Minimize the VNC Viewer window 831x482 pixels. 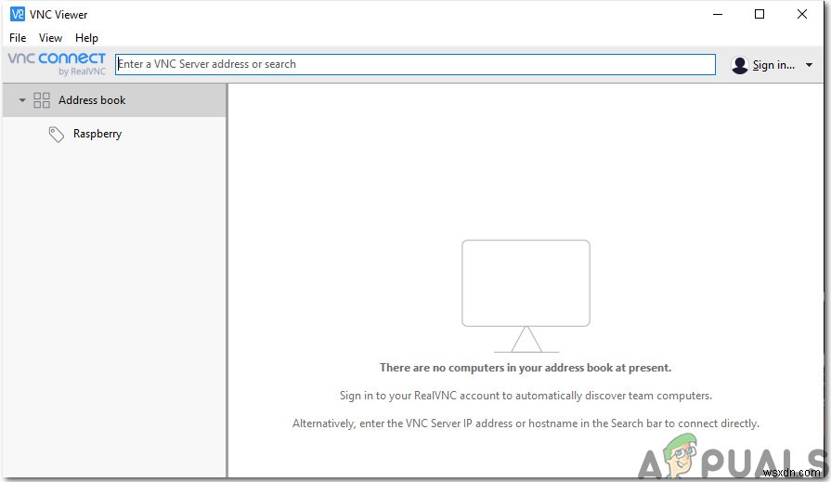(718, 14)
